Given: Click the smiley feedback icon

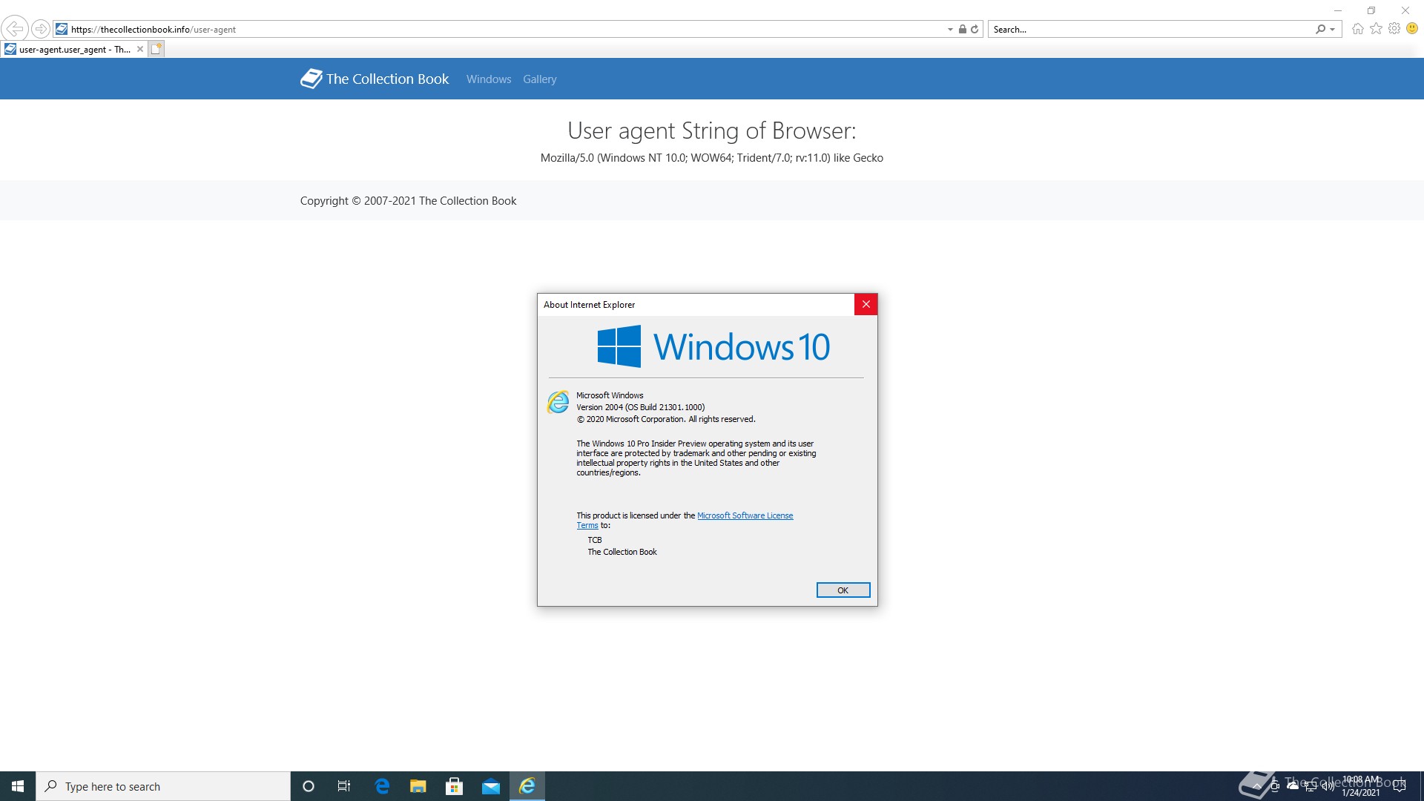Looking at the screenshot, I should tap(1412, 29).
